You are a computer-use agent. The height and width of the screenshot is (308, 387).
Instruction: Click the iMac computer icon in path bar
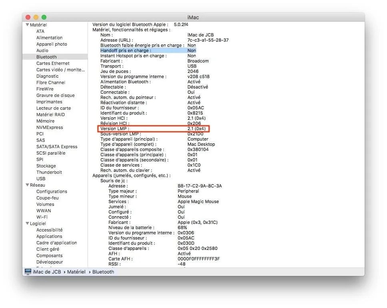[x=28, y=272]
